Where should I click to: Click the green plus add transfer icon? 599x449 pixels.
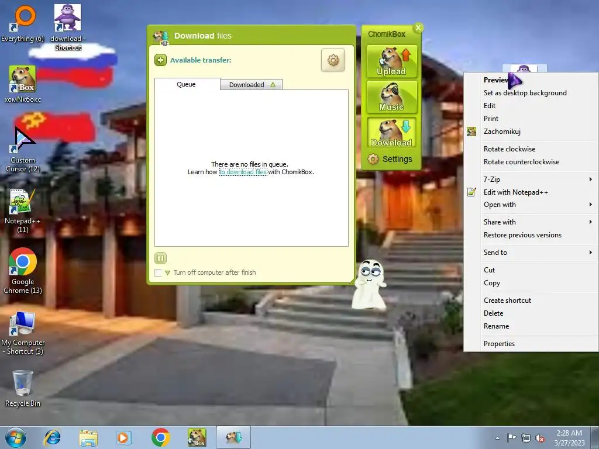(x=160, y=60)
